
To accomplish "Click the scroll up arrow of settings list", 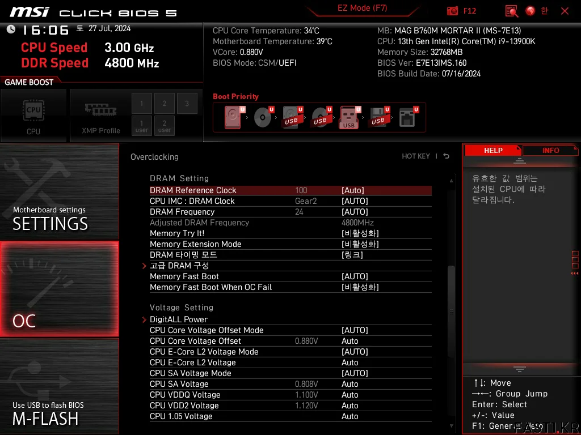I will [x=451, y=181].
